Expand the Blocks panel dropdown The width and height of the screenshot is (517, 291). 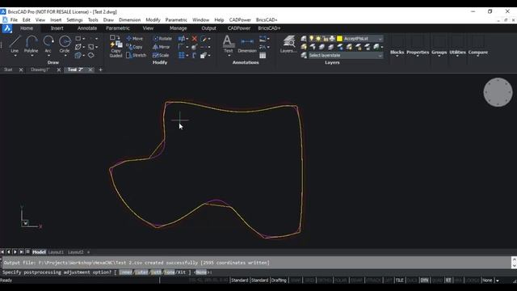tap(397, 53)
